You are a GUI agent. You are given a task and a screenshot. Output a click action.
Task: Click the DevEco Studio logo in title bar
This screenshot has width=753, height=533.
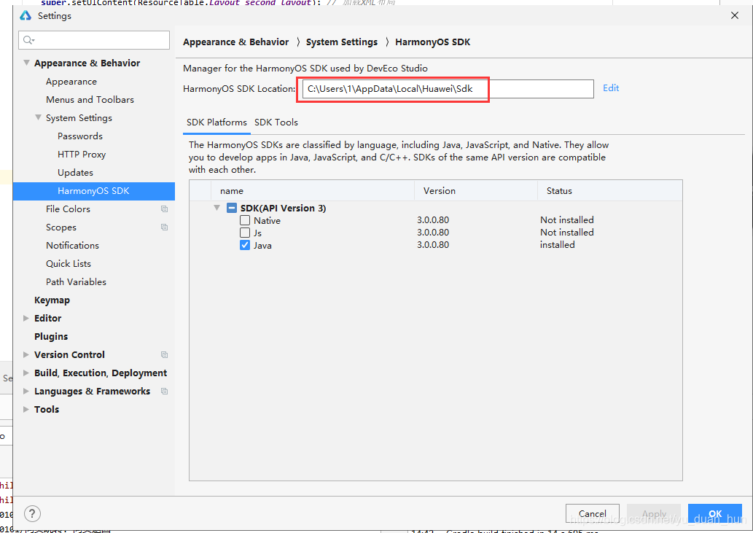[26, 15]
